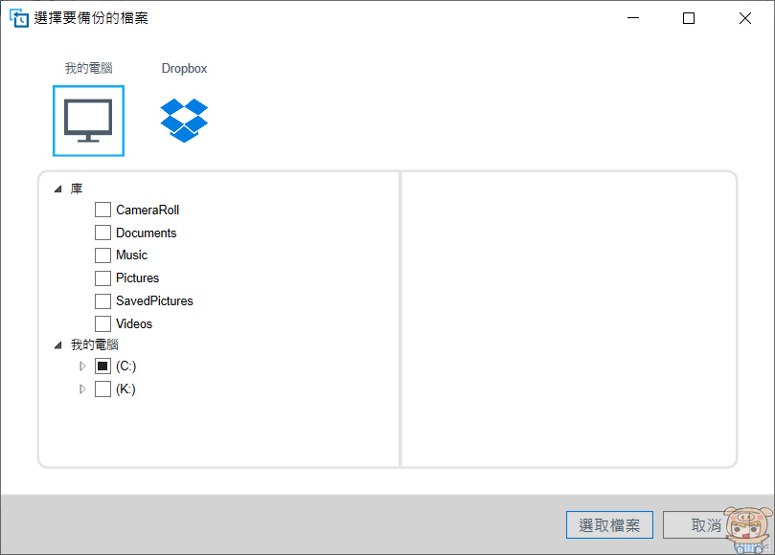Click the 選取檔案 confirm button
Screen dimensions: 775x555
point(609,524)
